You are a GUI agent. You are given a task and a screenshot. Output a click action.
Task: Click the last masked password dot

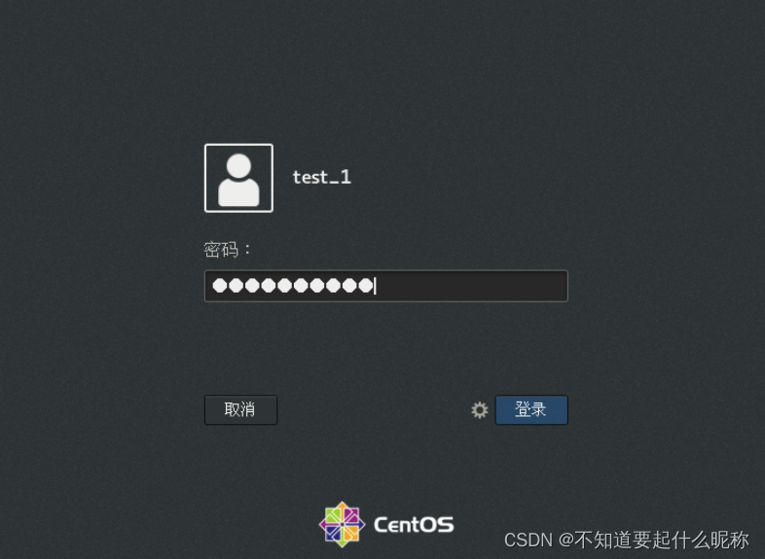tap(365, 286)
